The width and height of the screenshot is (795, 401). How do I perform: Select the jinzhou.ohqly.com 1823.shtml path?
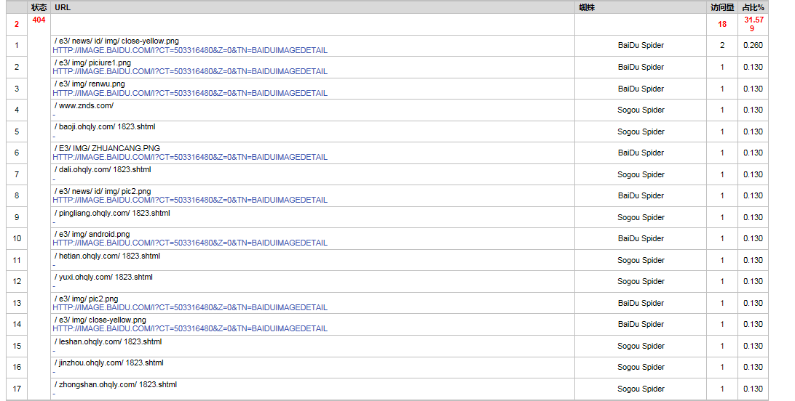coord(109,363)
